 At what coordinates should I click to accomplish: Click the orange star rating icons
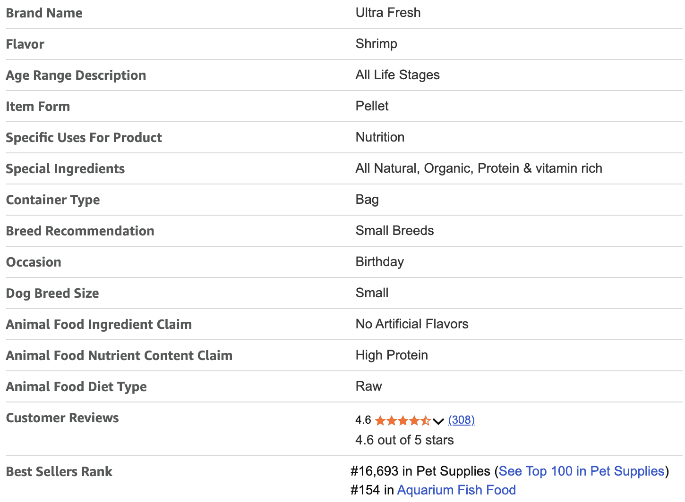[x=402, y=420]
